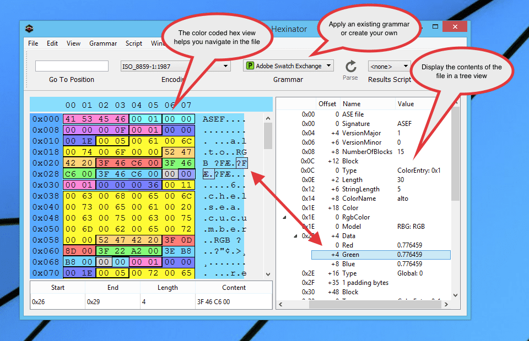Click blue bytes 3F 46 C6 00 at 0x028
This screenshot has width=529, height=341.
pyautogui.click(x=128, y=174)
